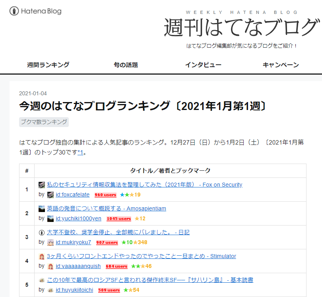Open the id:mukiryoku7 profile link
322x297 pixels.
(x=73, y=242)
